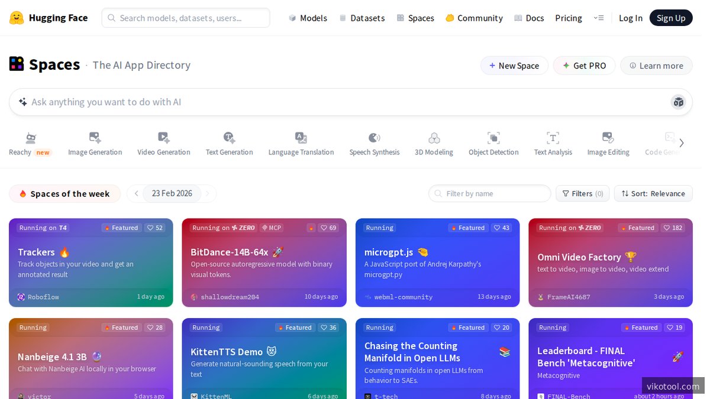Open the Models section in the navbar
The width and height of the screenshot is (710, 399).
[308, 18]
